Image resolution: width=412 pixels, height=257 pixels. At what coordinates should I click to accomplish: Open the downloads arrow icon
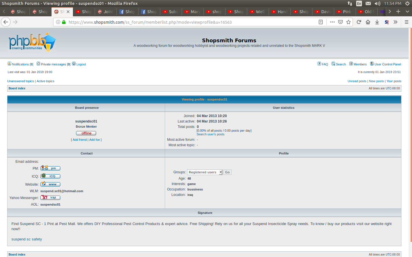click(x=377, y=22)
